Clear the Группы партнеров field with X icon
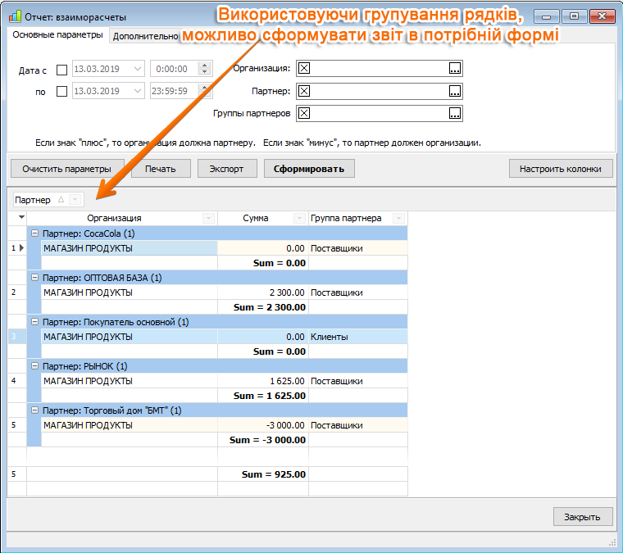The height and width of the screenshot is (553, 623). pyautogui.click(x=304, y=113)
